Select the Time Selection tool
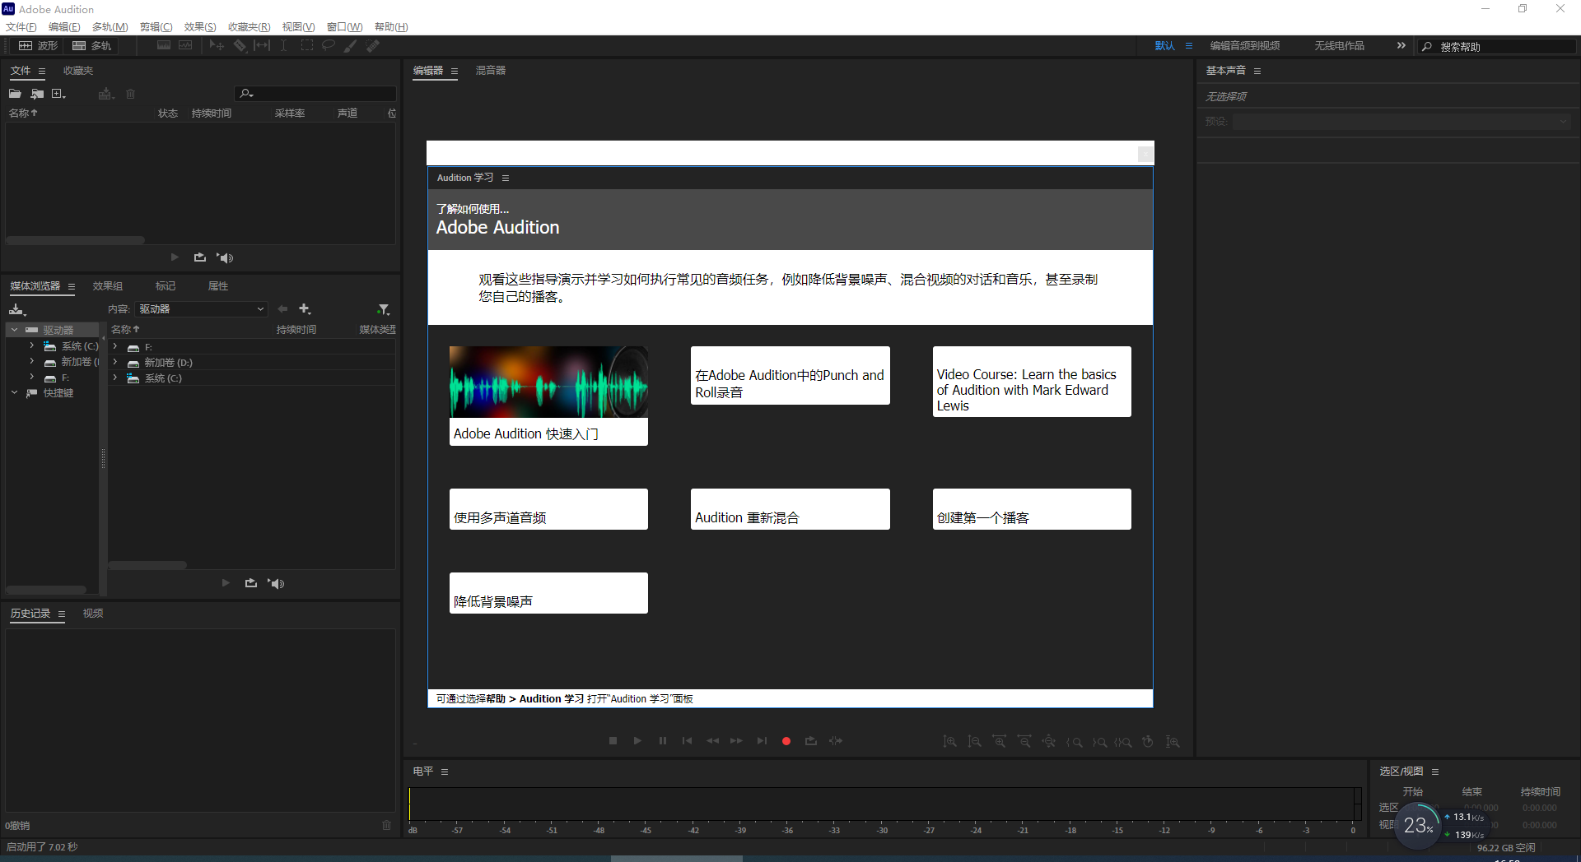1581x862 pixels. (x=283, y=45)
